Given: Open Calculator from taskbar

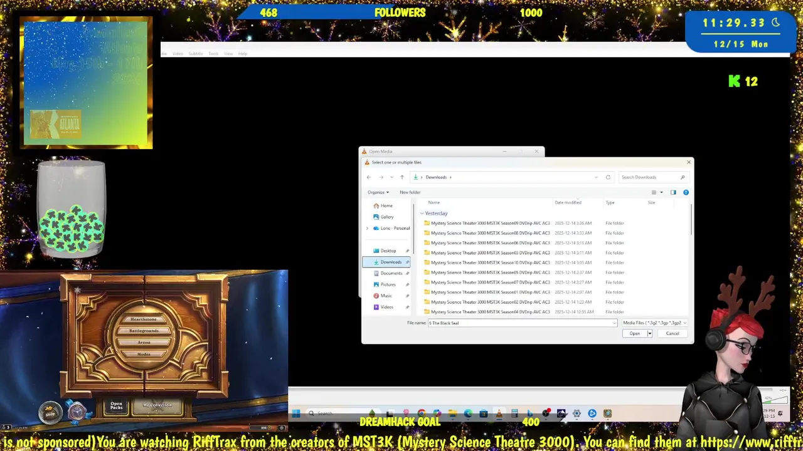Looking at the screenshot, I should 514,413.
